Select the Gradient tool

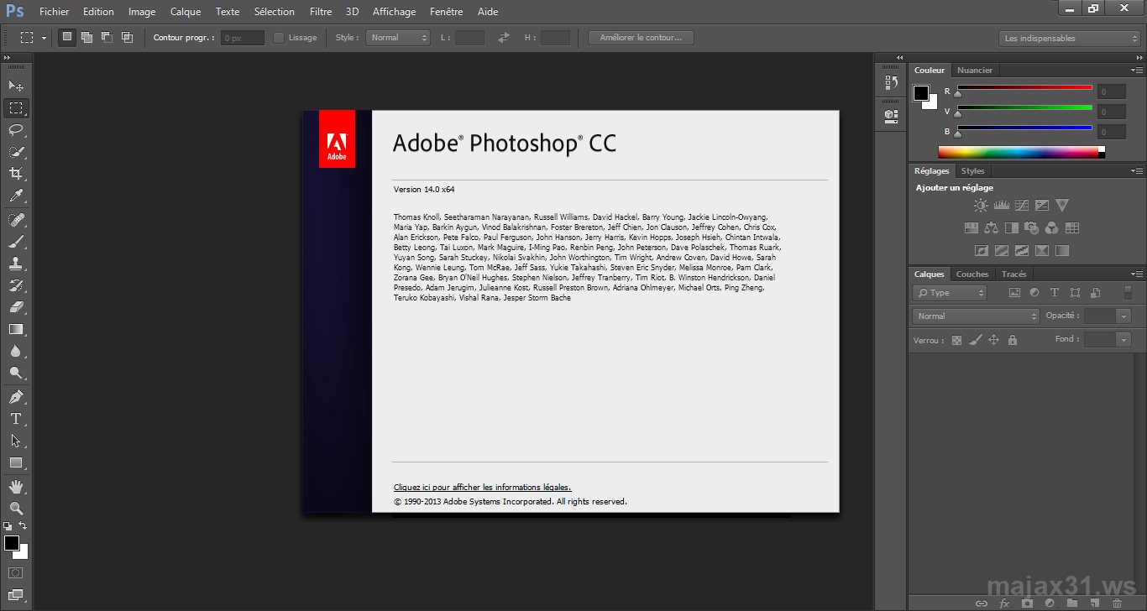click(x=16, y=329)
